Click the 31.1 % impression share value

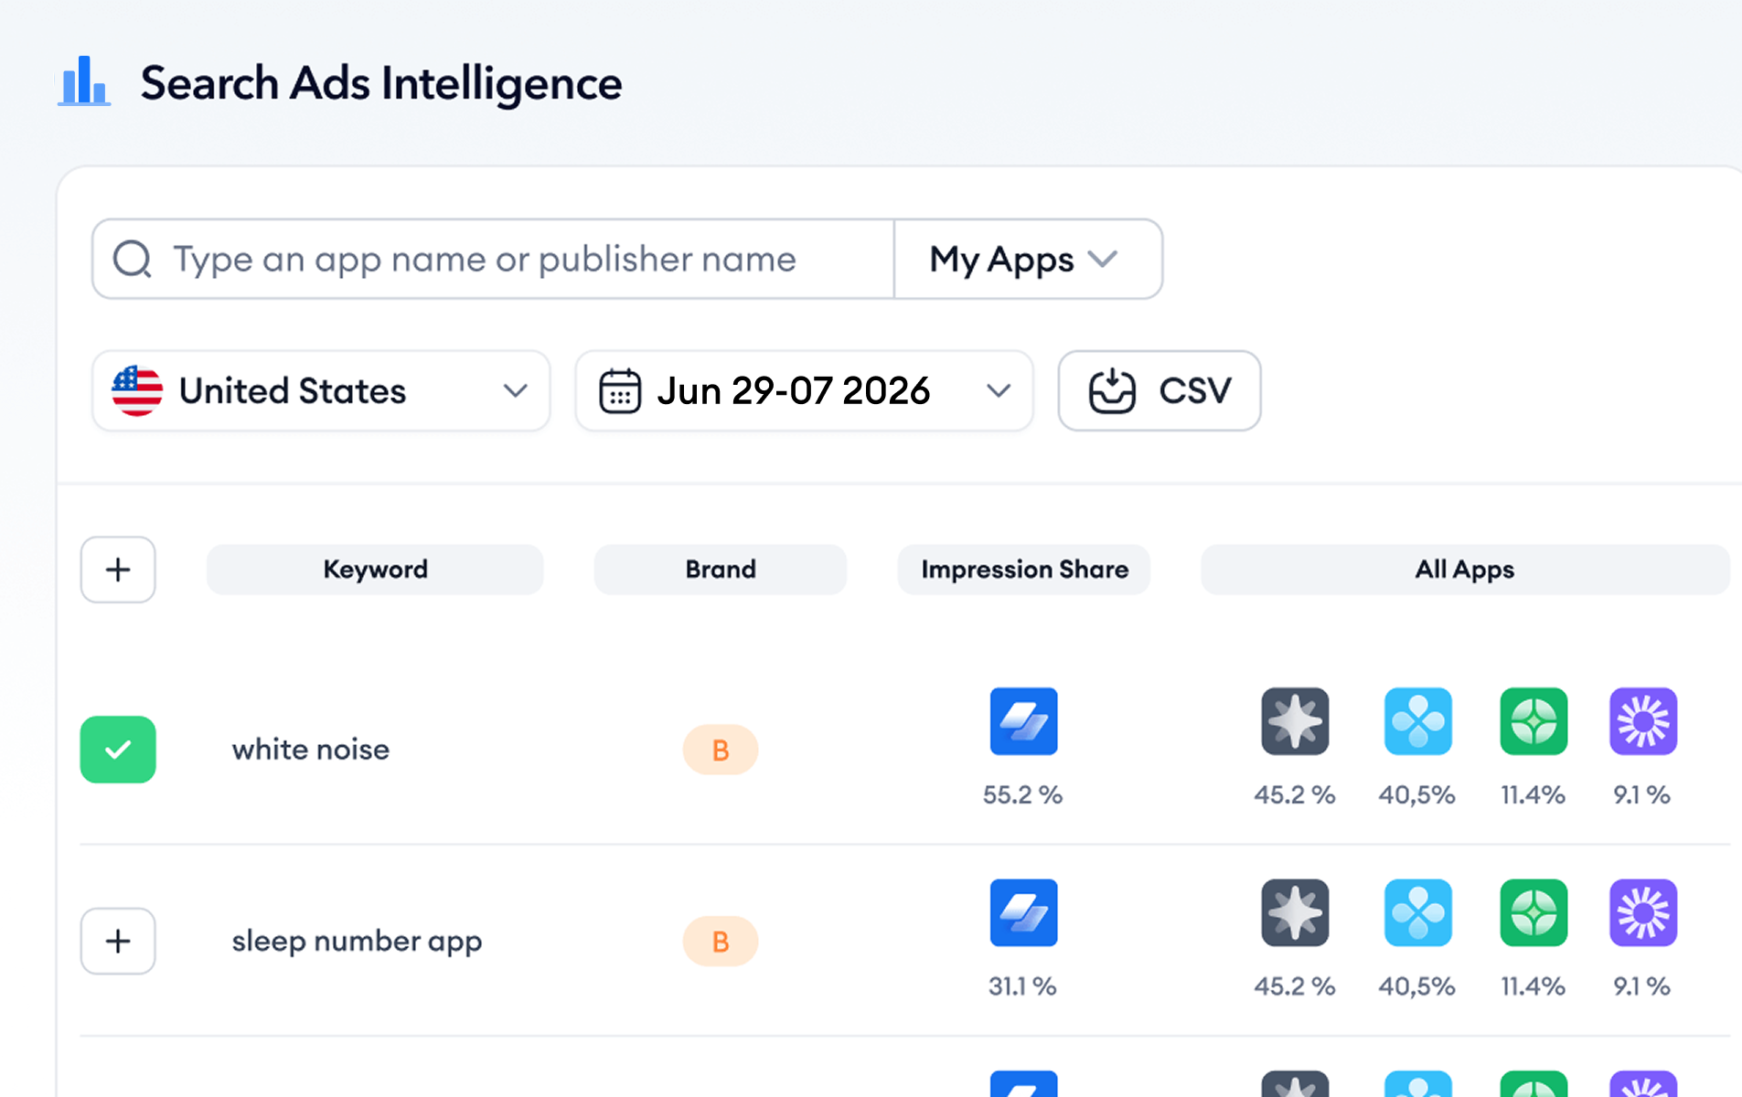(x=1022, y=985)
